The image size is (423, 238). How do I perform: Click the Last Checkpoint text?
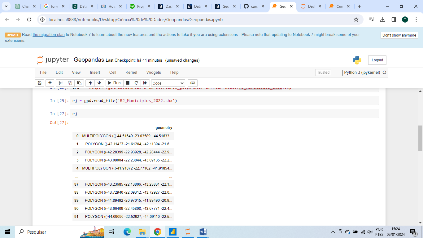(134, 60)
